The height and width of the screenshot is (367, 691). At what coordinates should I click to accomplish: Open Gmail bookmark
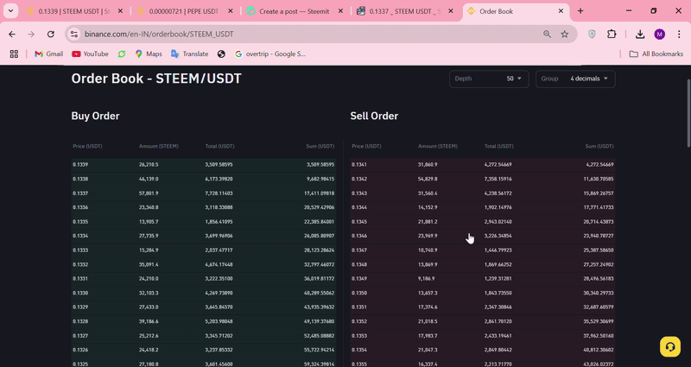coord(49,54)
